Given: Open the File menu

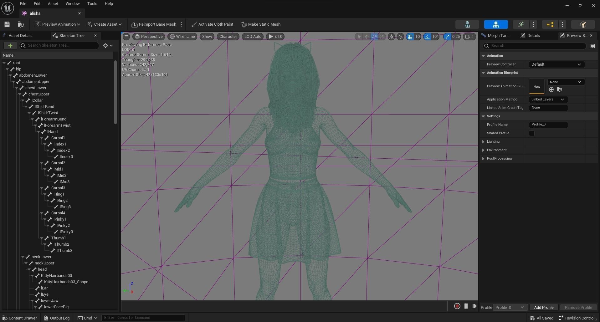Looking at the screenshot, I should point(23,4).
